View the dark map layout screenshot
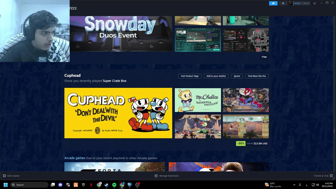The image size is (336, 189). 246,40
